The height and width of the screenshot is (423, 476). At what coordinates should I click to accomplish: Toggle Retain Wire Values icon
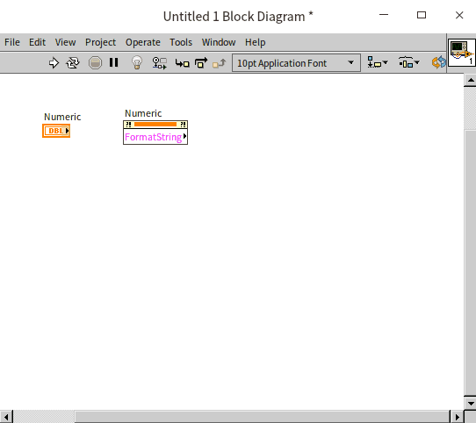tap(159, 63)
